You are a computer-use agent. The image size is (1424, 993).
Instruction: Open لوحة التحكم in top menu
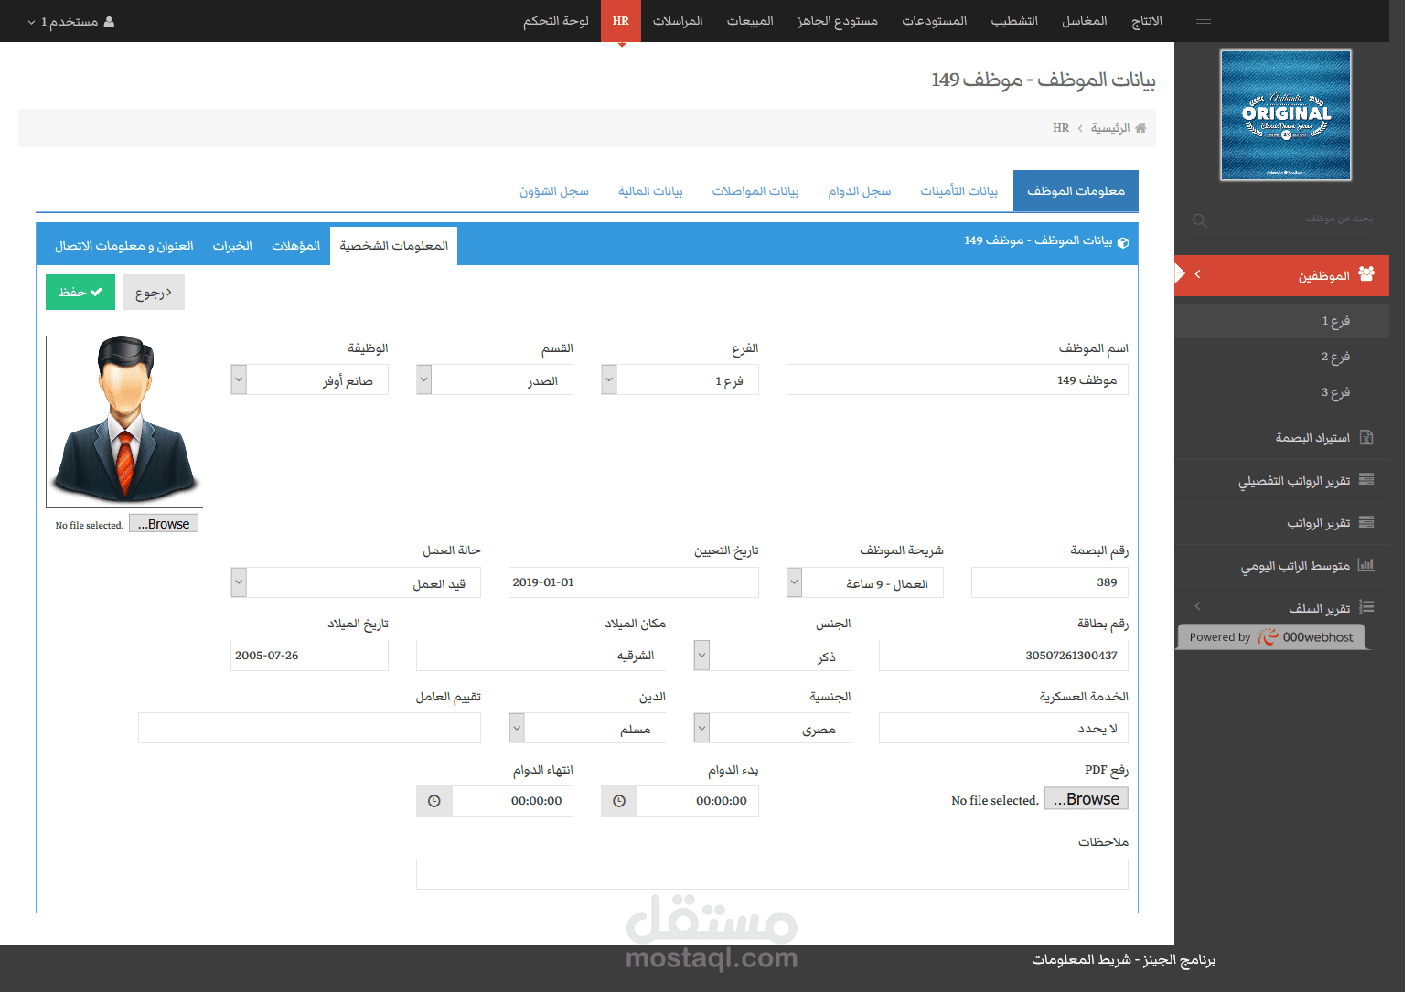click(556, 21)
